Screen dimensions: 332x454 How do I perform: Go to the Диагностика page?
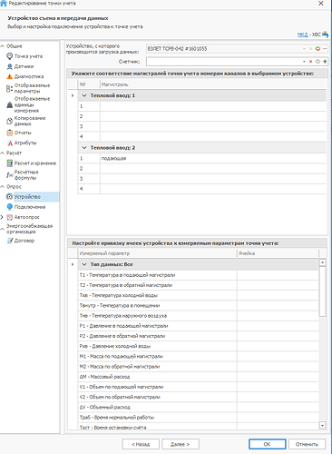click(29, 76)
